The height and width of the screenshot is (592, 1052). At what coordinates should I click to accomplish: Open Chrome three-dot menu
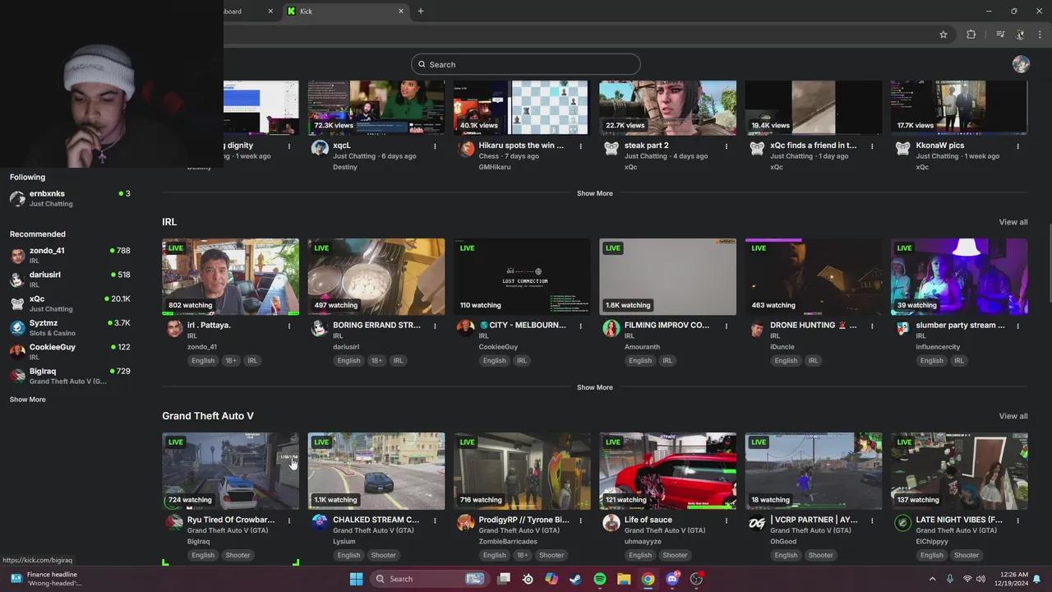1040,35
